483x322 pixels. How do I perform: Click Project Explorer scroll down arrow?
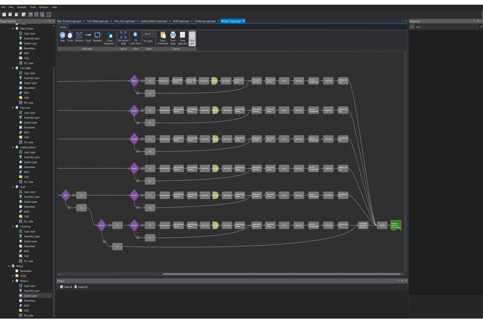point(54,316)
